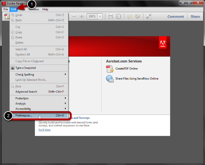This screenshot has height=165, width=205.
Task: Click the Undo menu entry
Action: [x=39, y=15]
